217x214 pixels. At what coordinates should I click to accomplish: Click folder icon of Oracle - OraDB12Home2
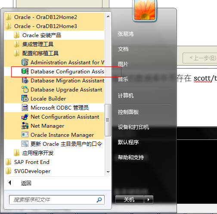tap(8, 17)
